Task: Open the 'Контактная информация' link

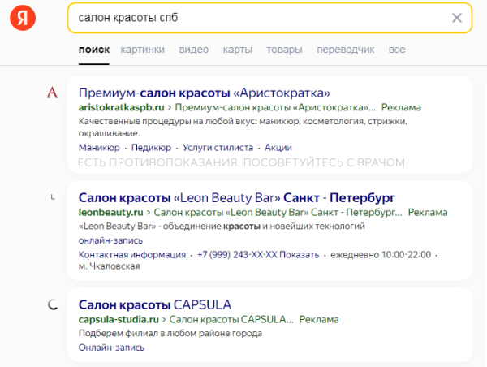Action: coord(132,254)
